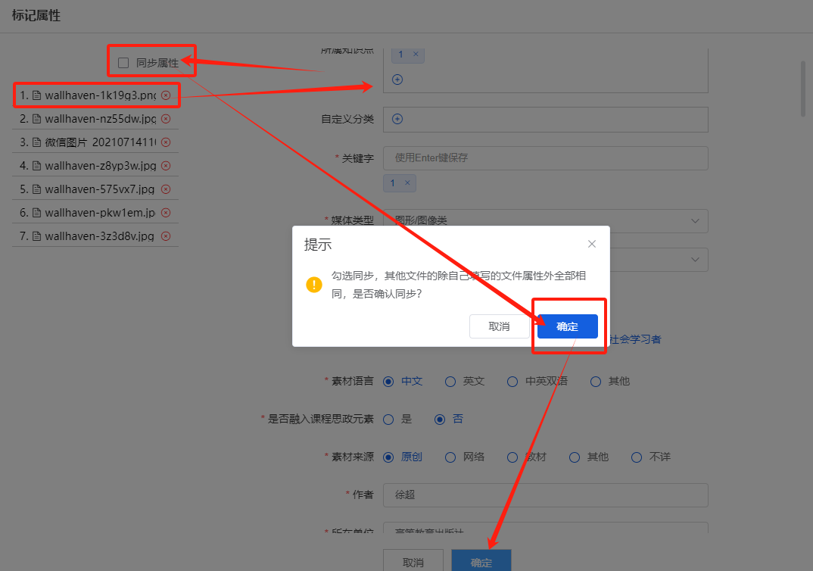Delete wallhaven-pkw1em file from the list

tap(166, 213)
